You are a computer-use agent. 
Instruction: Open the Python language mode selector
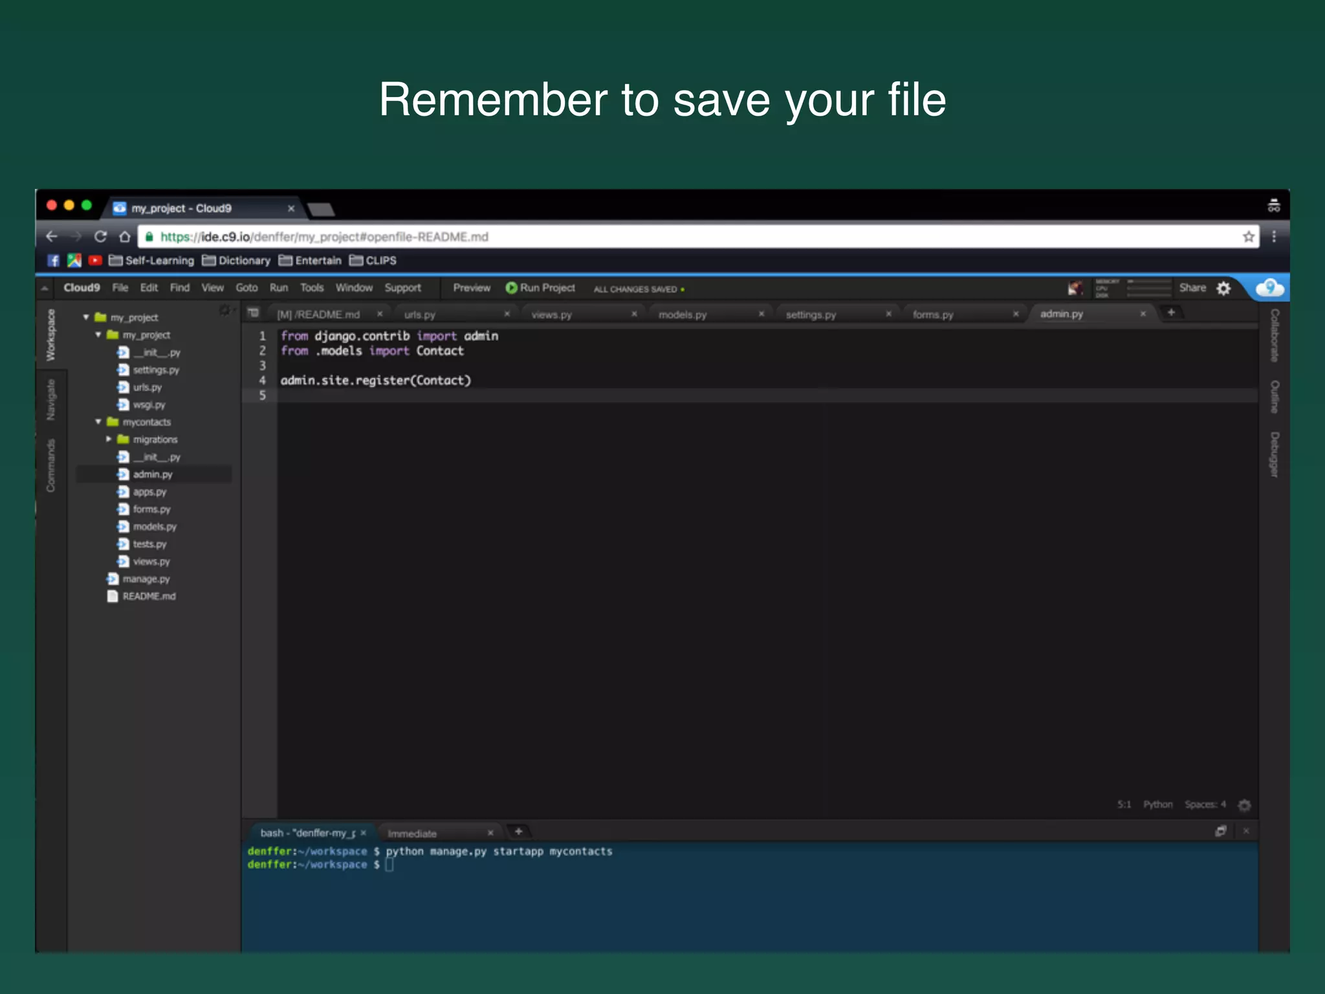[1157, 804]
